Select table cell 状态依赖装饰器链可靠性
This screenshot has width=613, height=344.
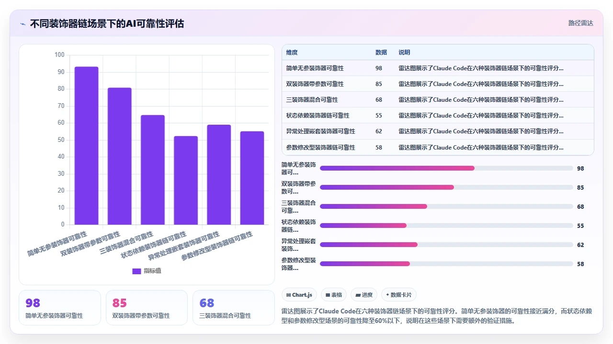pyautogui.click(x=318, y=116)
